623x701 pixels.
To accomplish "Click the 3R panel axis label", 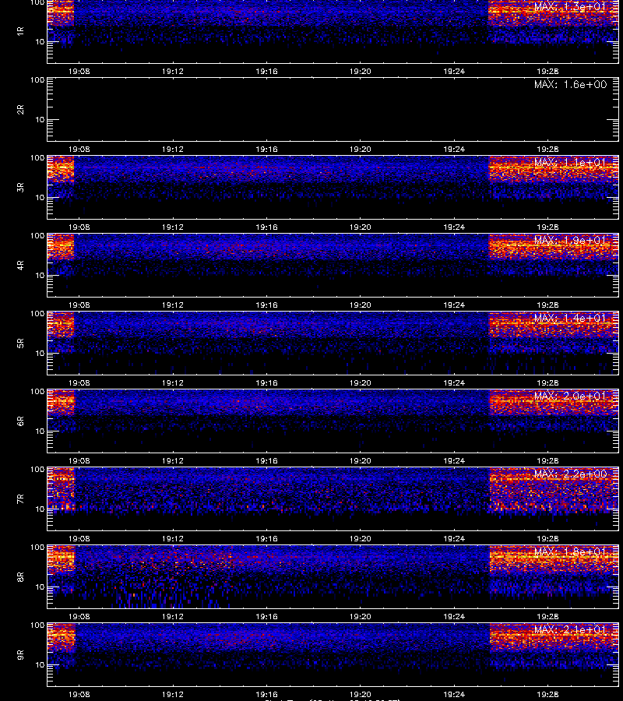I will [x=20, y=187].
